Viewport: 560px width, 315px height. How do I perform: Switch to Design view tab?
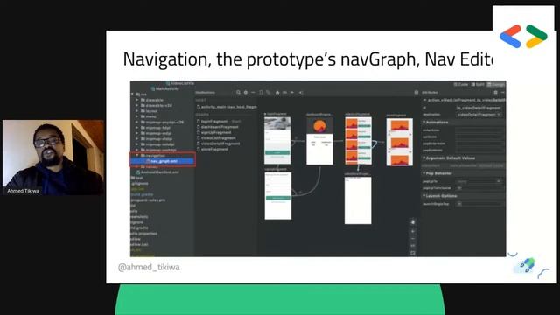[x=496, y=85]
